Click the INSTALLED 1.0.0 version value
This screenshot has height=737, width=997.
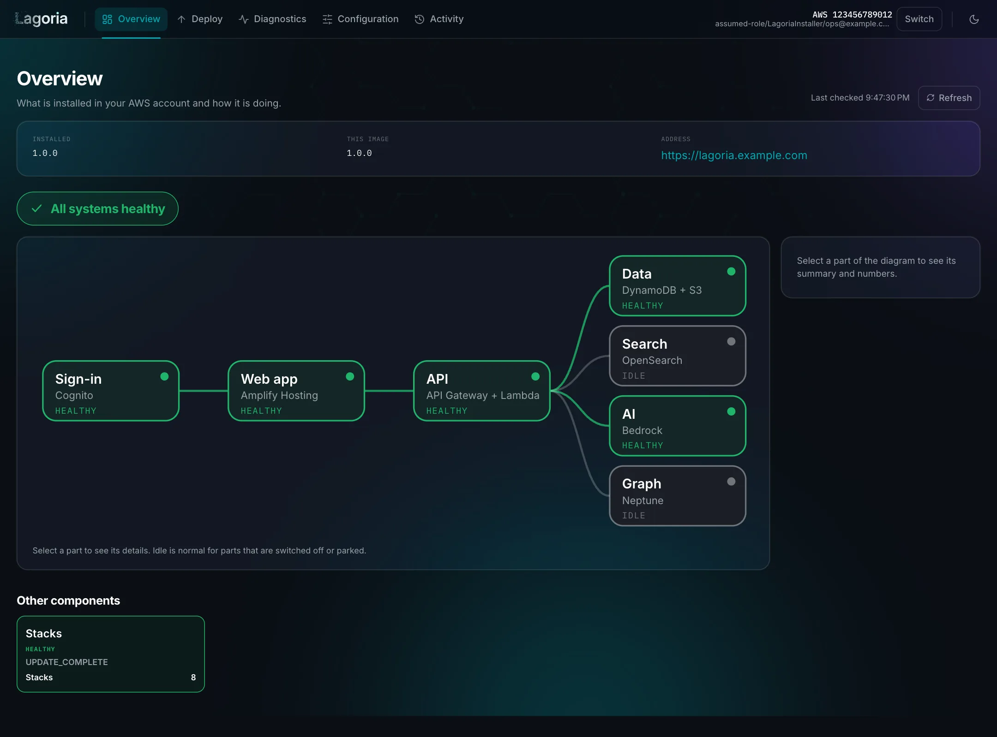(45, 153)
